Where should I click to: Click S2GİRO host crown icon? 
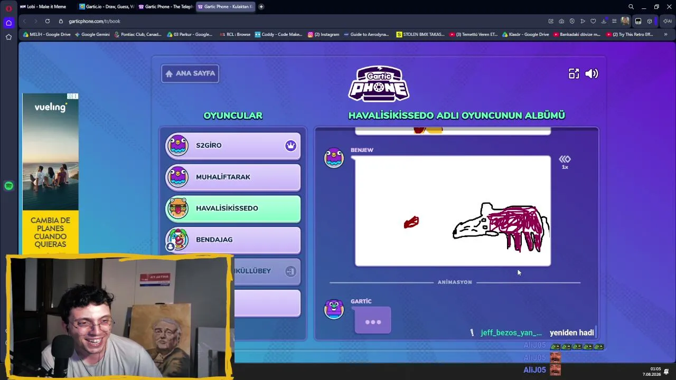pos(290,146)
